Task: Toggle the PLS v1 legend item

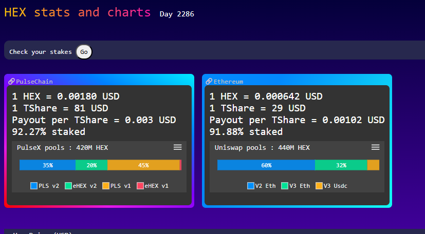Action: [x=117, y=186]
